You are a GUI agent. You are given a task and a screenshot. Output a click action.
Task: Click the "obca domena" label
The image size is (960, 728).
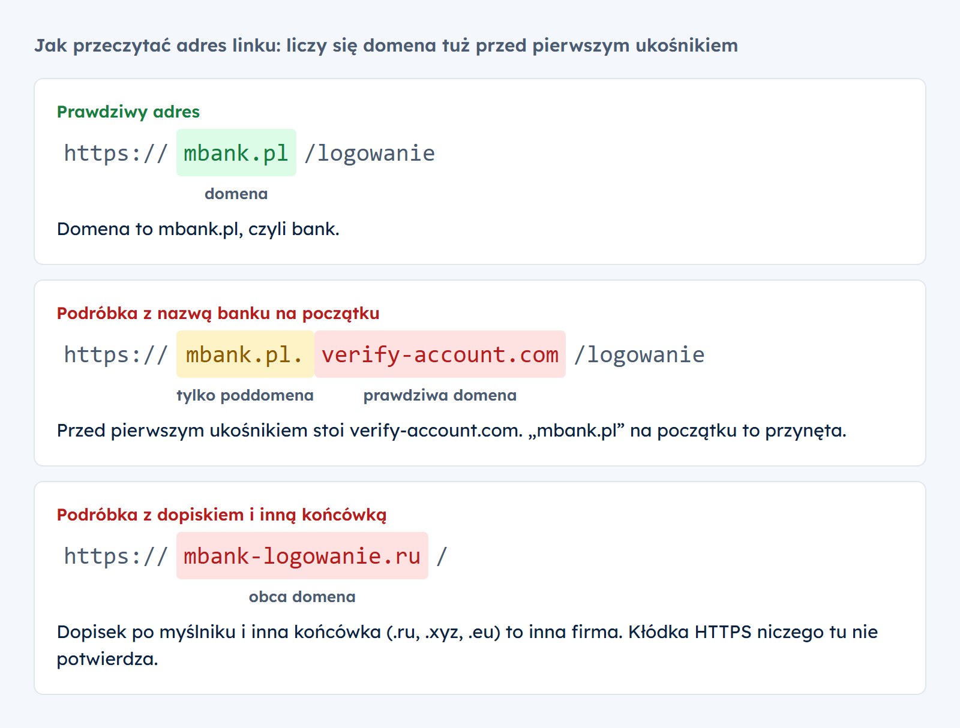[302, 597]
